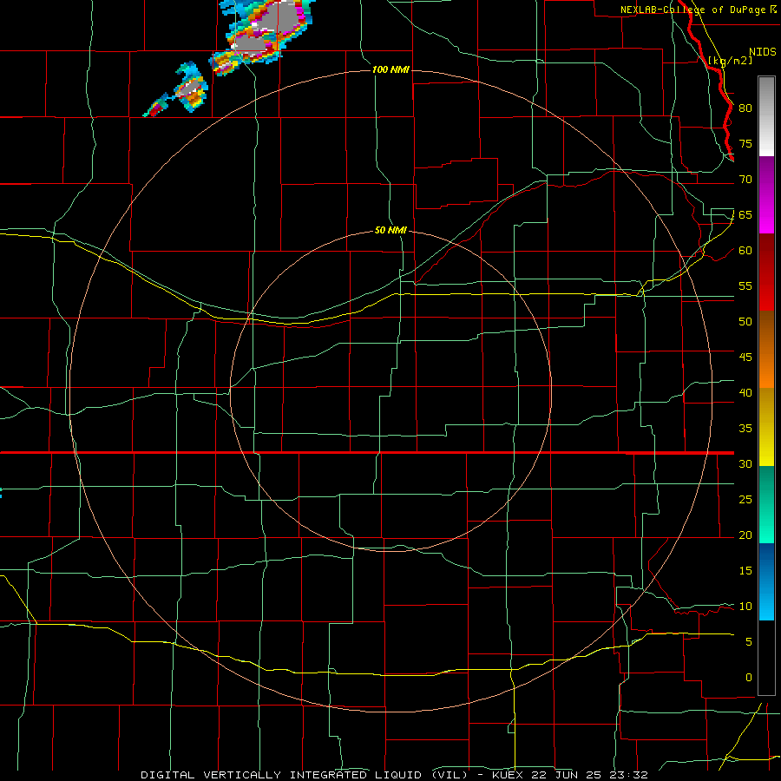781x781 pixels.
Task: Click the "15" value on the VIL scale
Action: tap(745, 570)
